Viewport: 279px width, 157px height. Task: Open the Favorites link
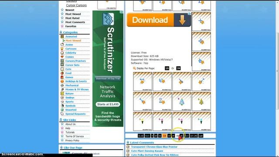[x=71, y=26]
